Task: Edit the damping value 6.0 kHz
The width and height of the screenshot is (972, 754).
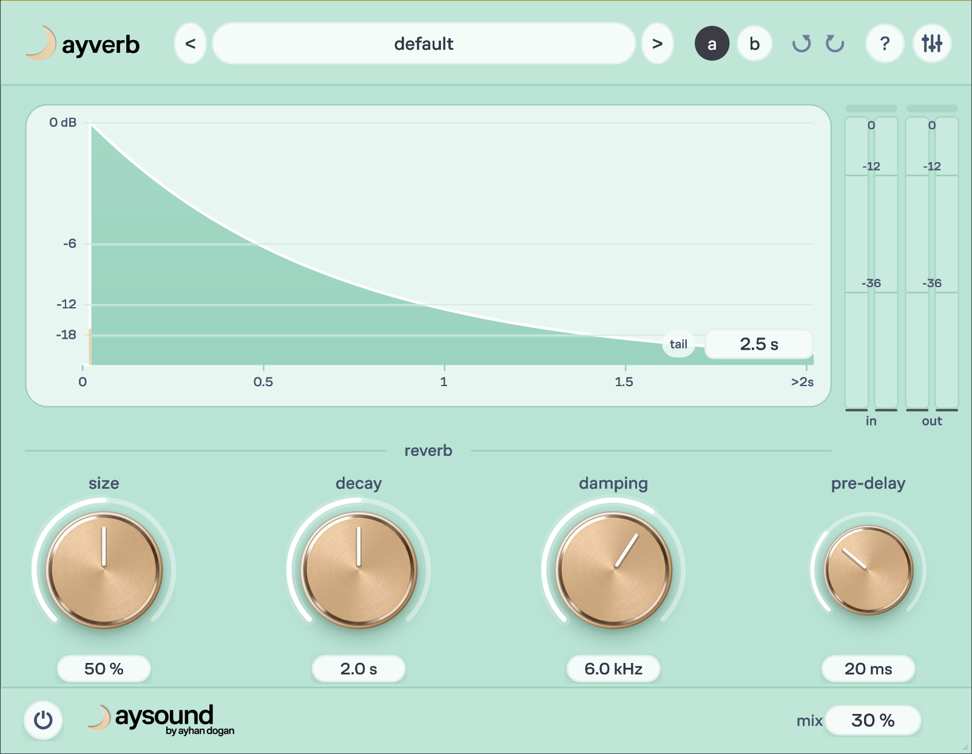Action: (613, 669)
